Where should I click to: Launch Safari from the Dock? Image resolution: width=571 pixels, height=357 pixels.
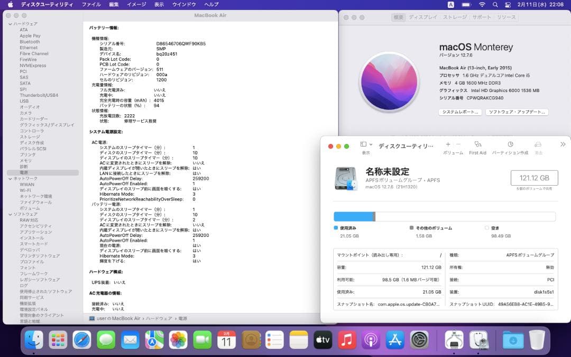pyautogui.click(x=82, y=340)
